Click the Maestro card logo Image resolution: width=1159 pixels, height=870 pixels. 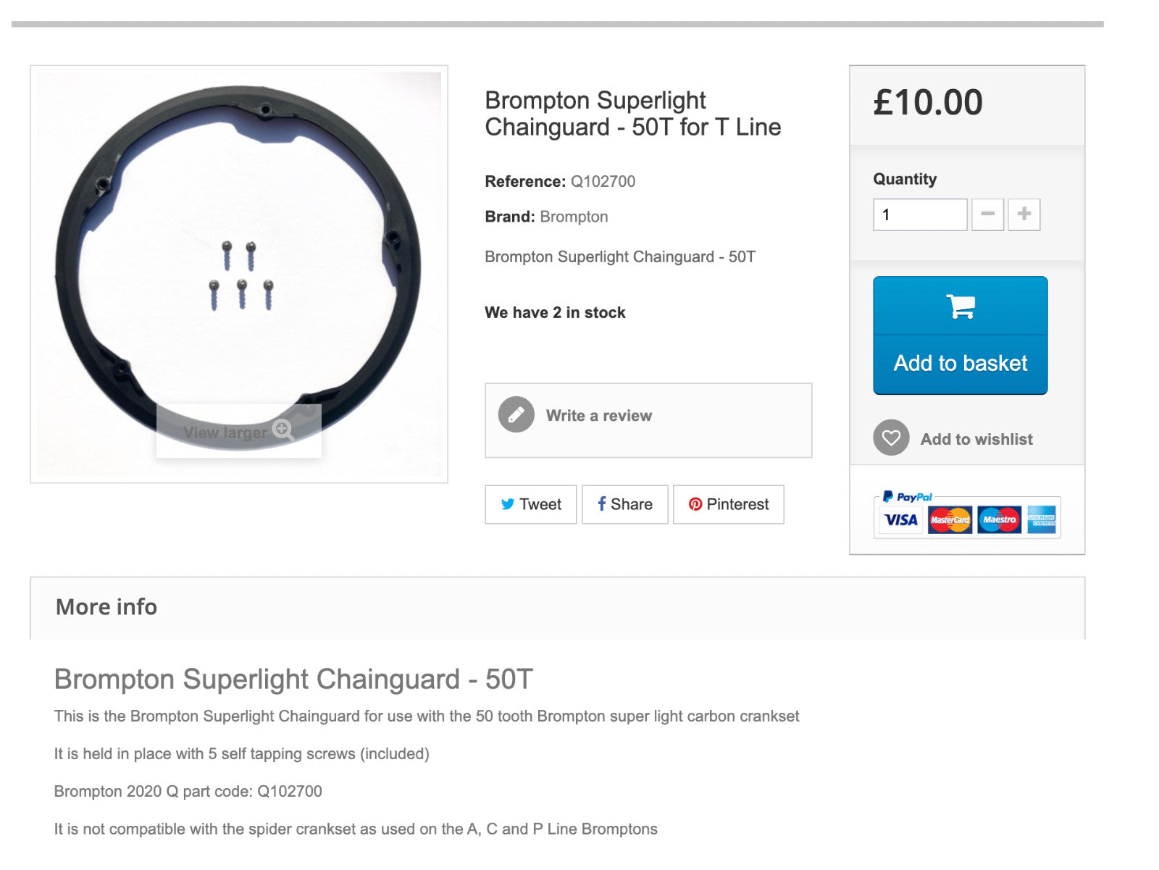click(999, 519)
